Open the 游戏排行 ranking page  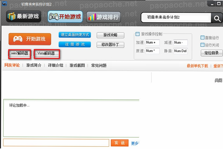104,17
